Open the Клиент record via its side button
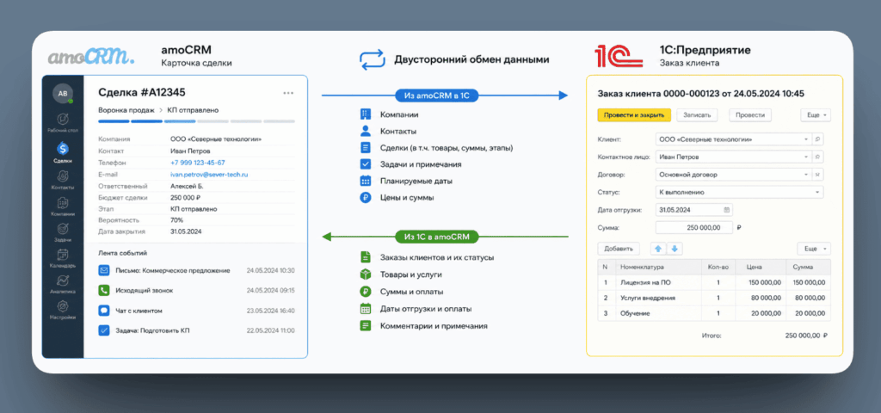Screen dimensions: 881x413 [x=819, y=139]
